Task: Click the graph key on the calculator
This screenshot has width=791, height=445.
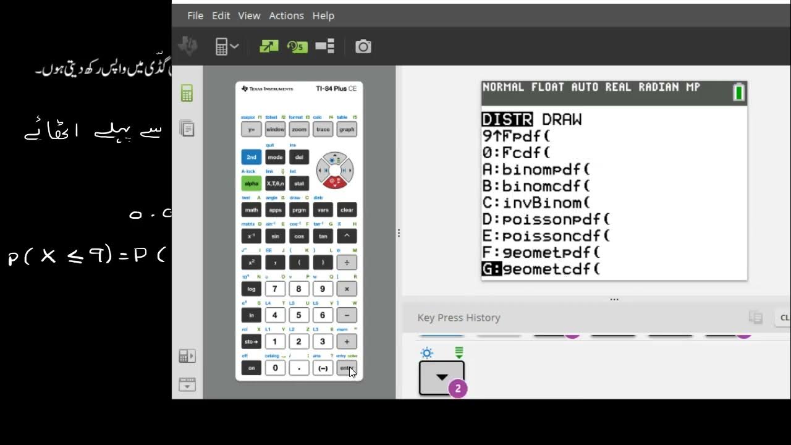Action: tap(347, 130)
